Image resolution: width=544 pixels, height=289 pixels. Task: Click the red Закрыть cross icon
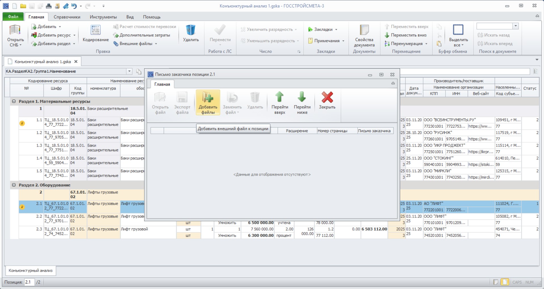pos(327,97)
